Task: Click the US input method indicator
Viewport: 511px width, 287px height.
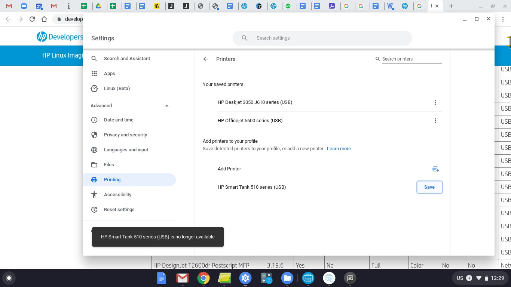Action: coord(460,278)
